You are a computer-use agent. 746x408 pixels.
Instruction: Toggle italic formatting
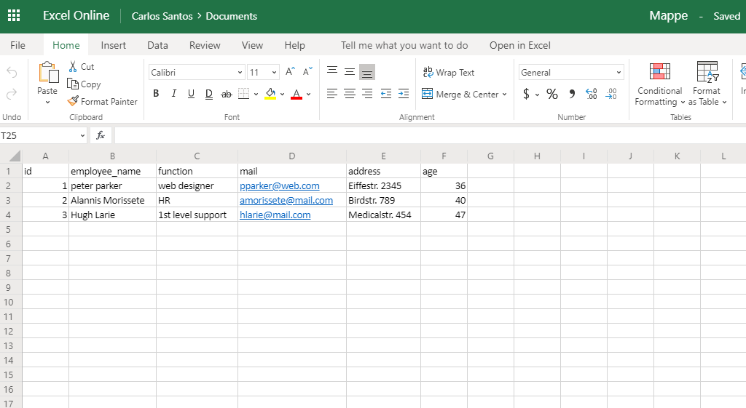tap(173, 94)
